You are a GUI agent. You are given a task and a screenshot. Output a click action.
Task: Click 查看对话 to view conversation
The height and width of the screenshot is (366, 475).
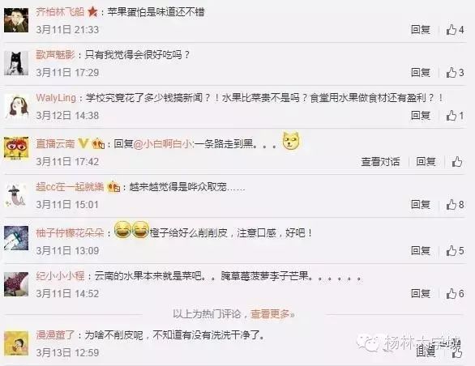coord(380,162)
